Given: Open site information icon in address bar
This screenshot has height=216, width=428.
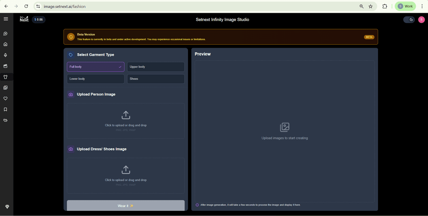Looking at the screenshot, I should 38,6.
